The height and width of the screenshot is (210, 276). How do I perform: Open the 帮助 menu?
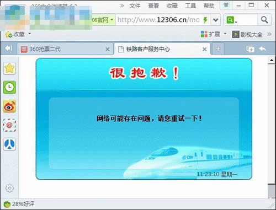209,6
